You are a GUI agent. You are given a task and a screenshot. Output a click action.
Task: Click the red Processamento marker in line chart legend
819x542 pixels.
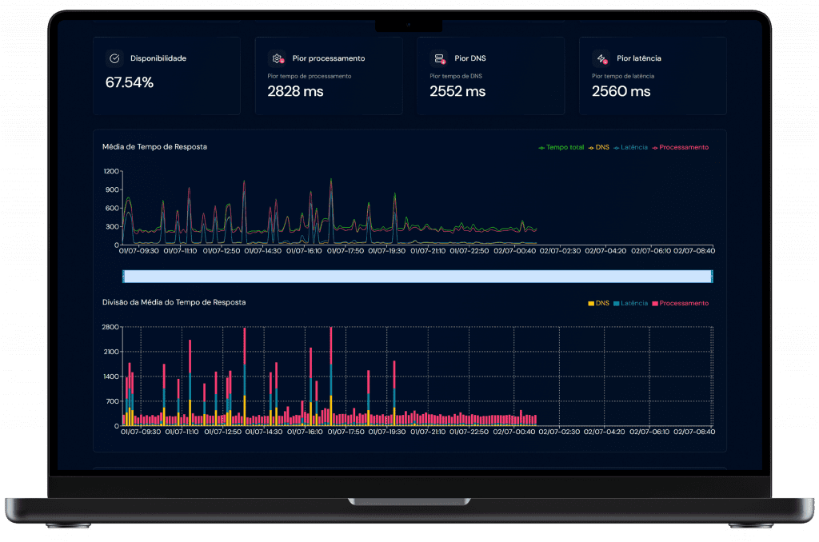click(x=656, y=147)
